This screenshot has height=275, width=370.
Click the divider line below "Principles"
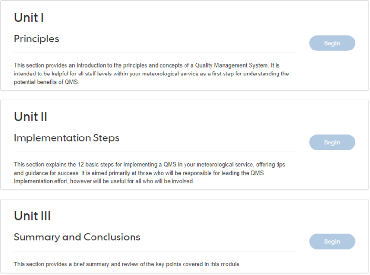(155, 53)
